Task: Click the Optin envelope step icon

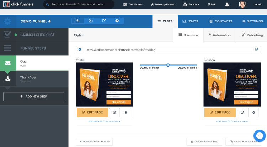Action: tap(8, 63)
